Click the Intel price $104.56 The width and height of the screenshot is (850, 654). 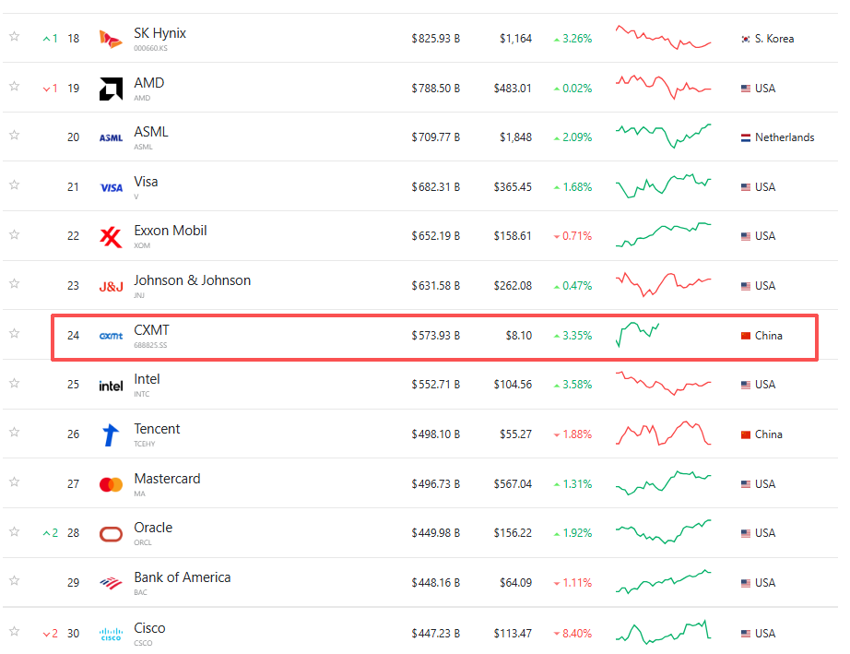513,385
